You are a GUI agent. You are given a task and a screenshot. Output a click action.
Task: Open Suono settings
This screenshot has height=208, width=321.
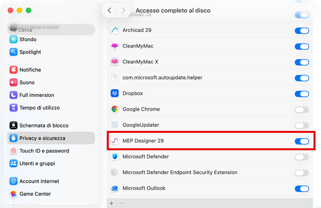pyautogui.click(x=51, y=83)
